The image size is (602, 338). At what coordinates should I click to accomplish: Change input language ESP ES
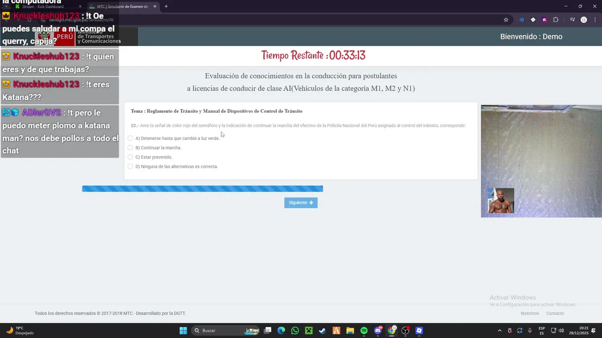point(542,330)
